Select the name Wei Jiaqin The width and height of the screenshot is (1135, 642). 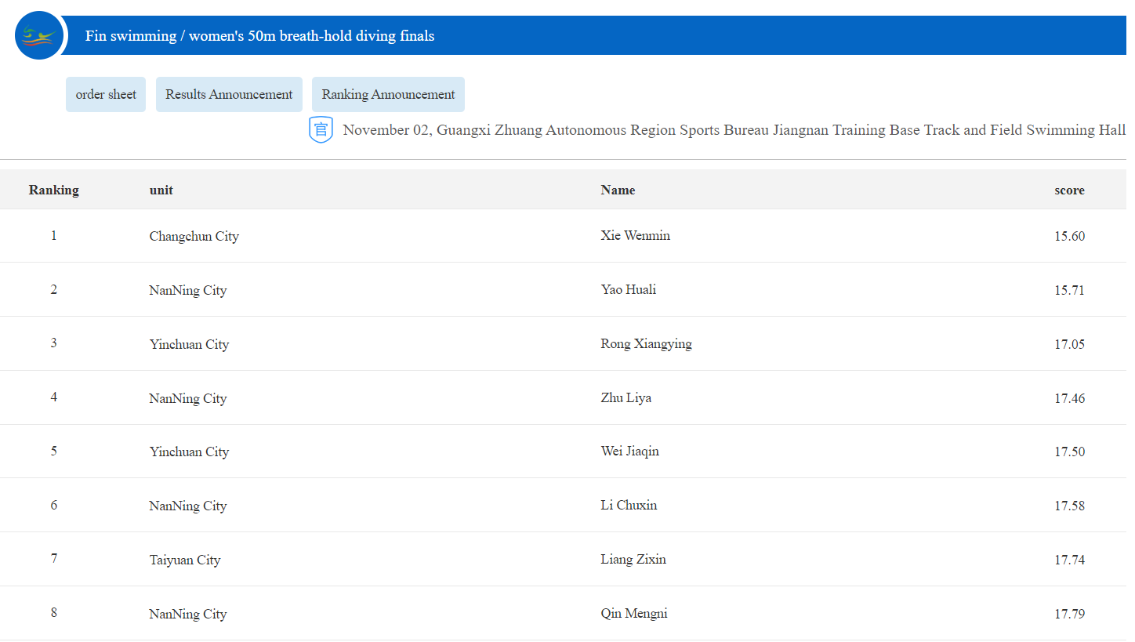pyautogui.click(x=630, y=451)
